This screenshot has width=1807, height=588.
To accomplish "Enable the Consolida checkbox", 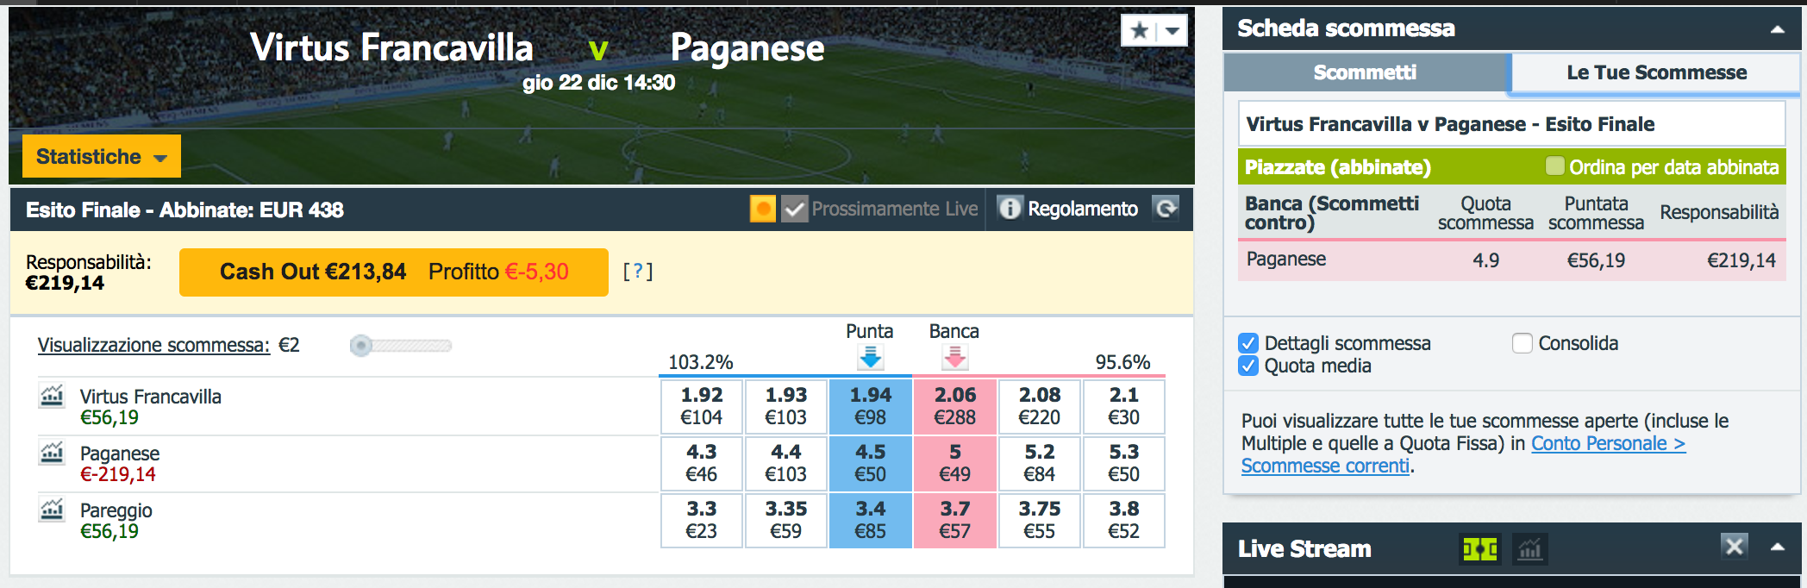I will pos(1523,343).
